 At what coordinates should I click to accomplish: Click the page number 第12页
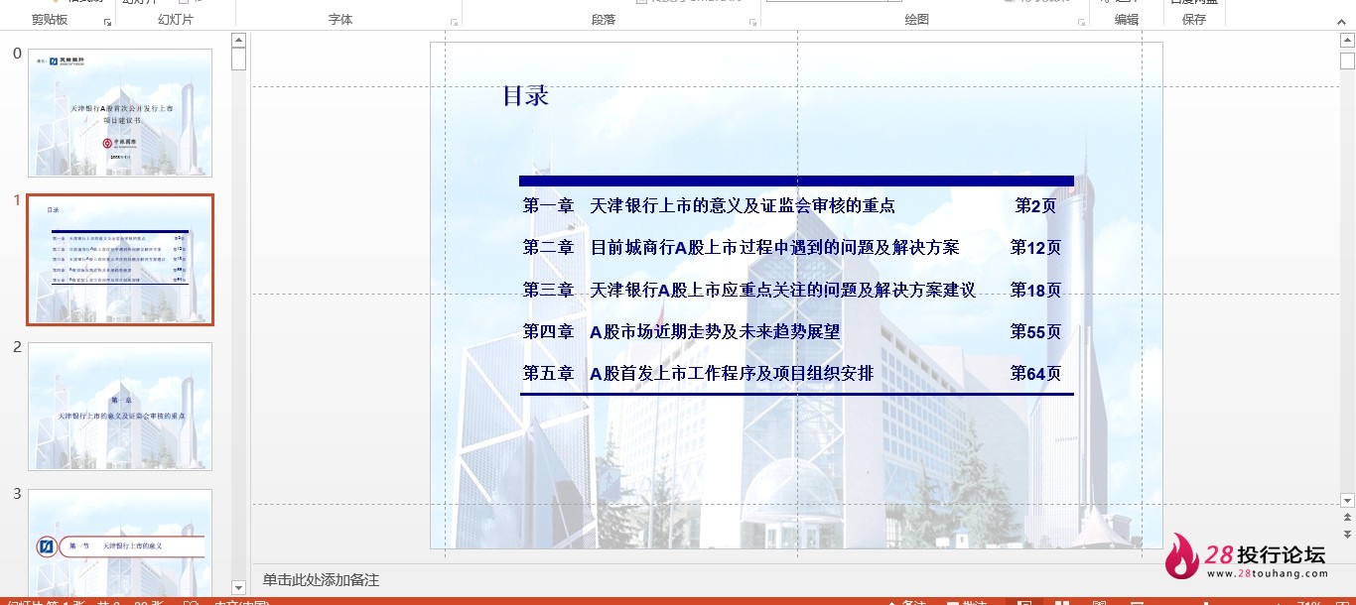[x=1035, y=248]
